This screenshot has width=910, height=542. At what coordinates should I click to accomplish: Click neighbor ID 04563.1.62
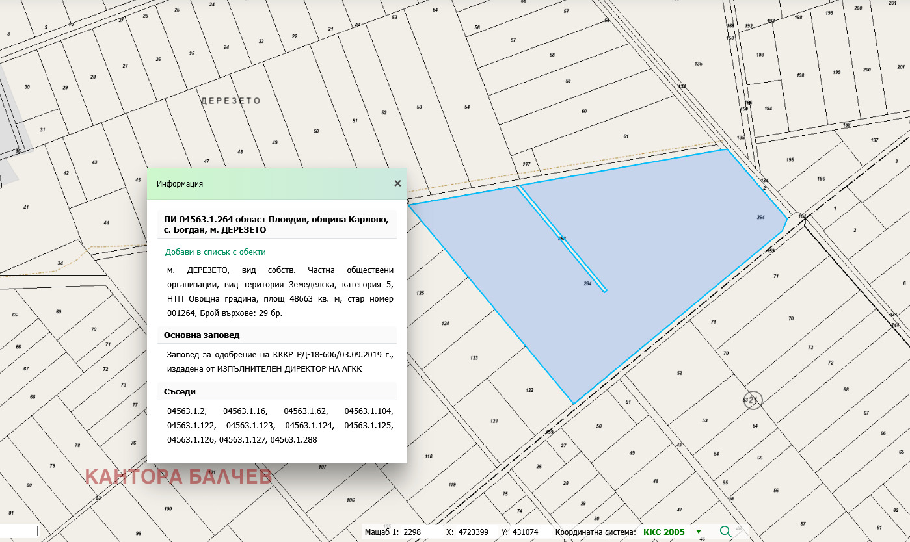[x=306, y=411]
